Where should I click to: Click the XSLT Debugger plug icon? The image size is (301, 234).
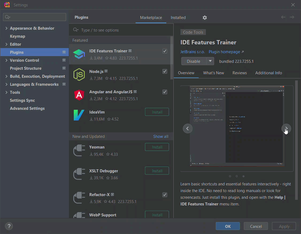(79, 174)
